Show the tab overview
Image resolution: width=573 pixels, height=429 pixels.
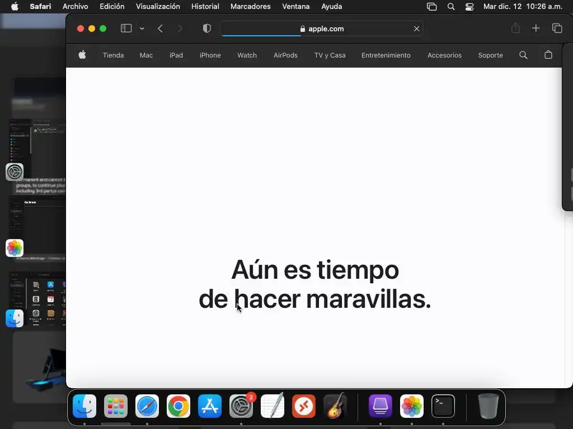click(557, 28)
